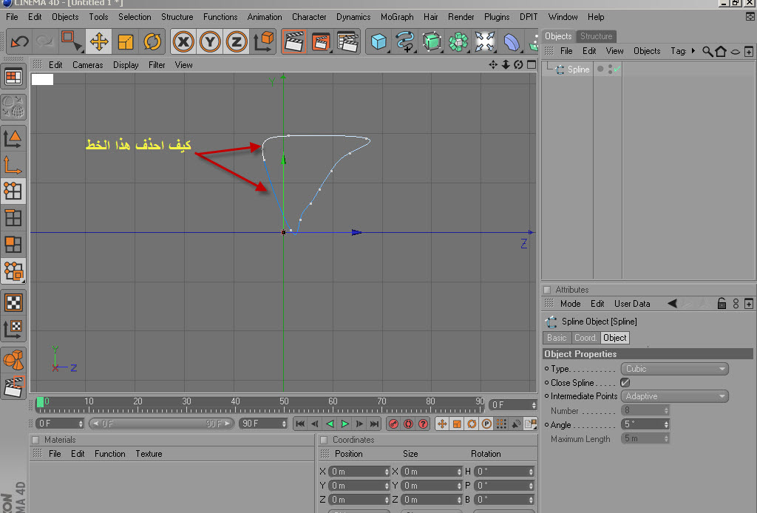
Task: Open the spline Type dropdown
Action: point(674,369)
